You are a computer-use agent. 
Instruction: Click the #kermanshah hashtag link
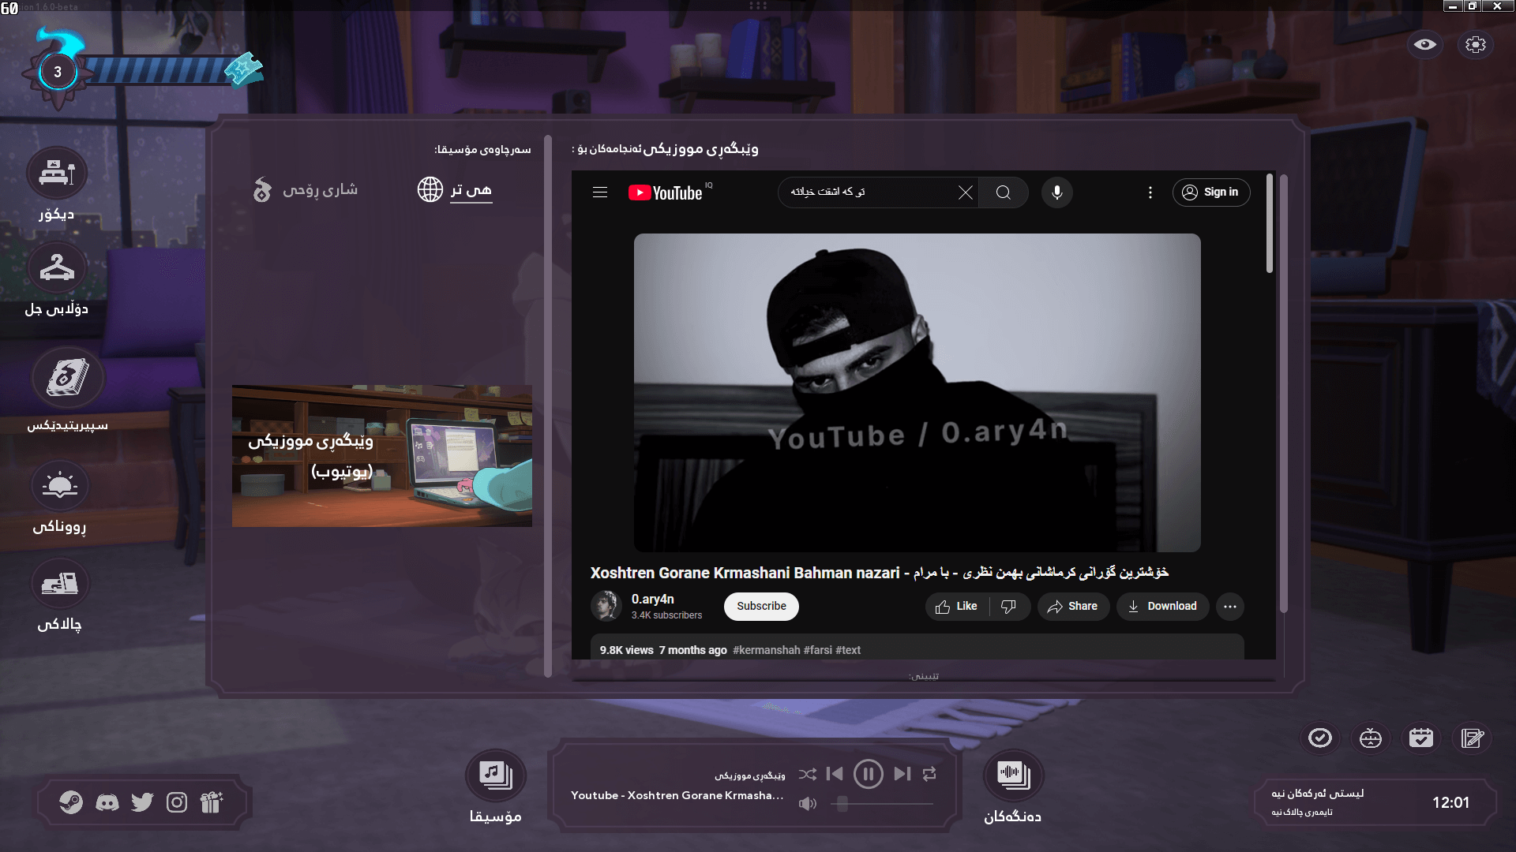point(767,650)
